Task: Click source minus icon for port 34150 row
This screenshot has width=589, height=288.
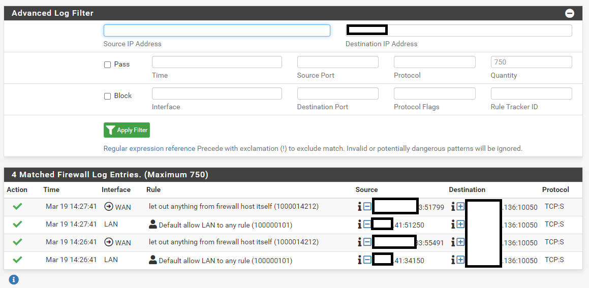Action: [367, 260]
